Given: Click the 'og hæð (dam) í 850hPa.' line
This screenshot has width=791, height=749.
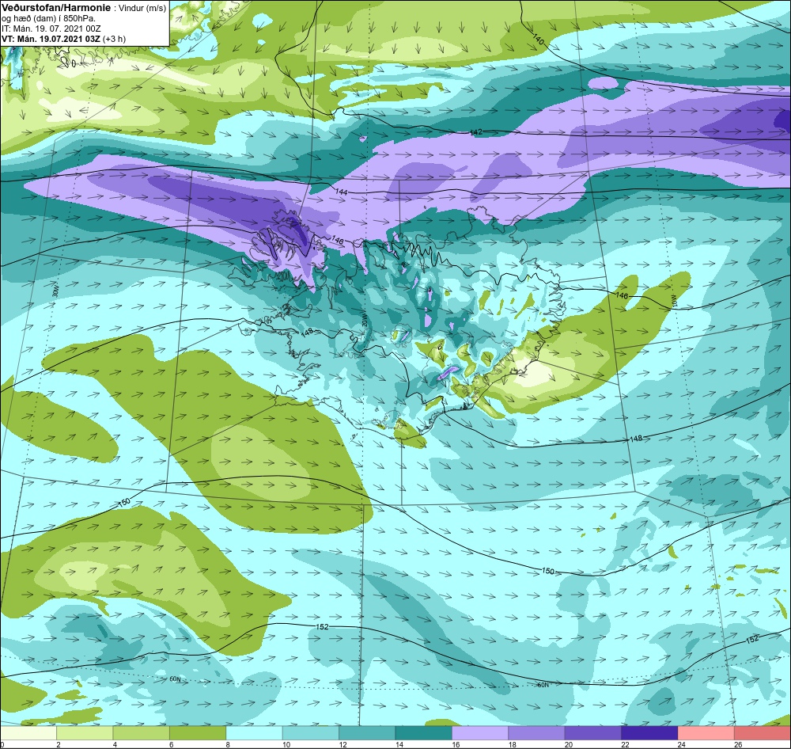Looking at the screenshot, I should (48, 19).
